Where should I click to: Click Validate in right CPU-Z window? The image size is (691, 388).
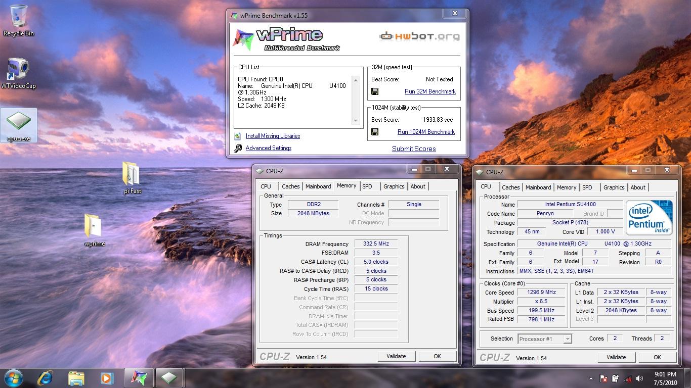[x=616, y=357]
